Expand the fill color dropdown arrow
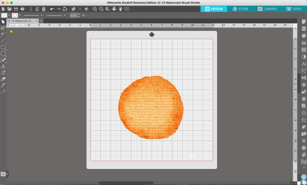The height and width of the screenshot is (185, 307). pyautogui.click(x=9, y=15)
